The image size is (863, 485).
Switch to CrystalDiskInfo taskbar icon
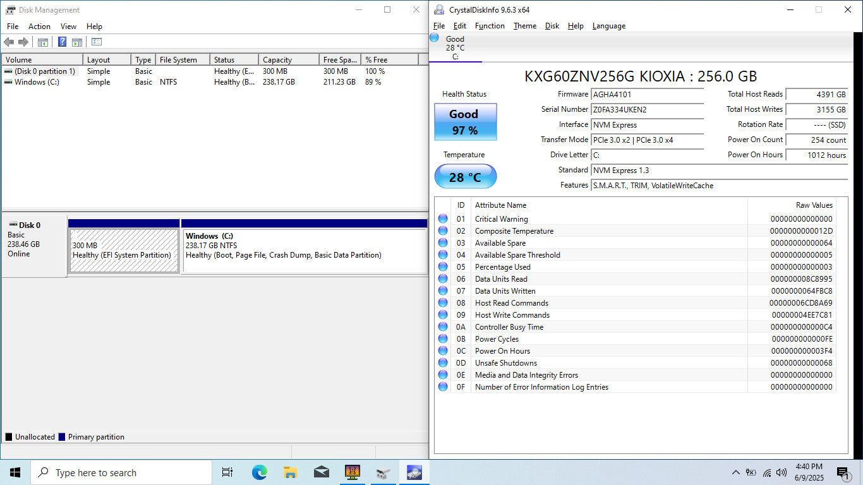(x=414, y=472)
